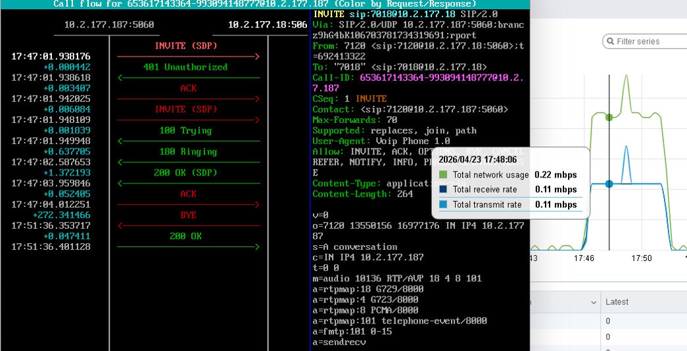687x351 pixels.
Task: Select the ACK message at 17:47:04.012251
Action: tap(189, 194)
